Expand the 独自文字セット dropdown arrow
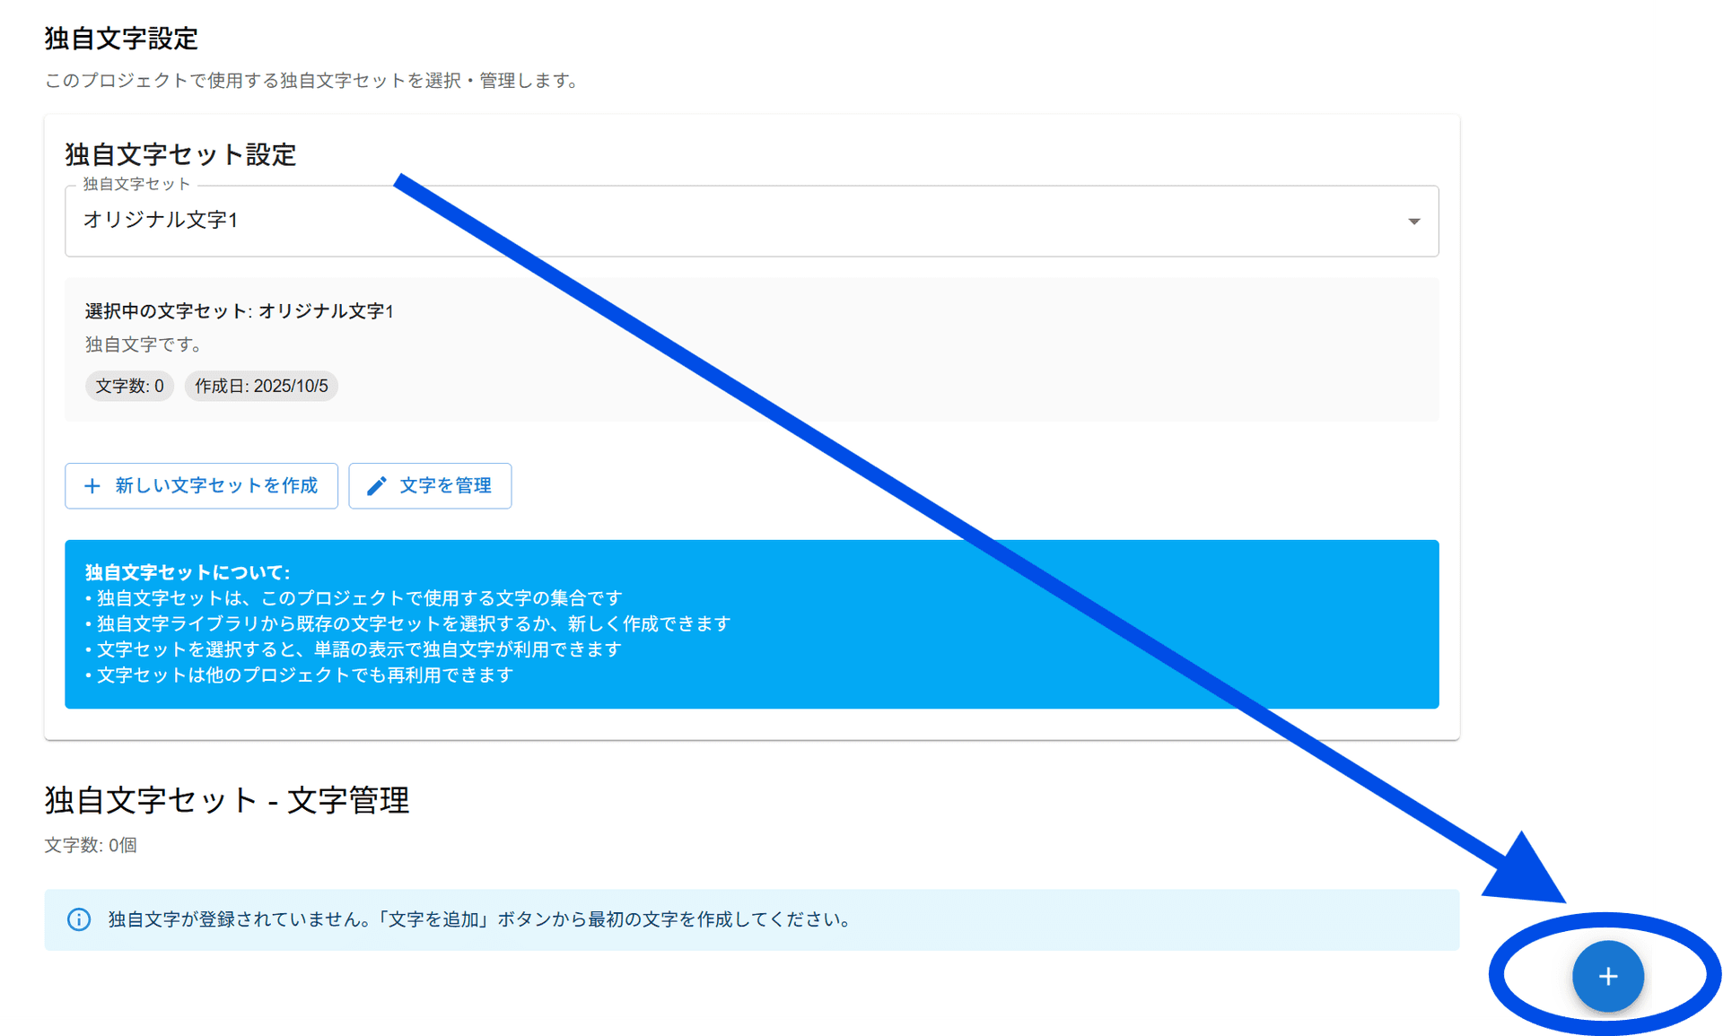1723x1036 pixels. coord(1413,222)
